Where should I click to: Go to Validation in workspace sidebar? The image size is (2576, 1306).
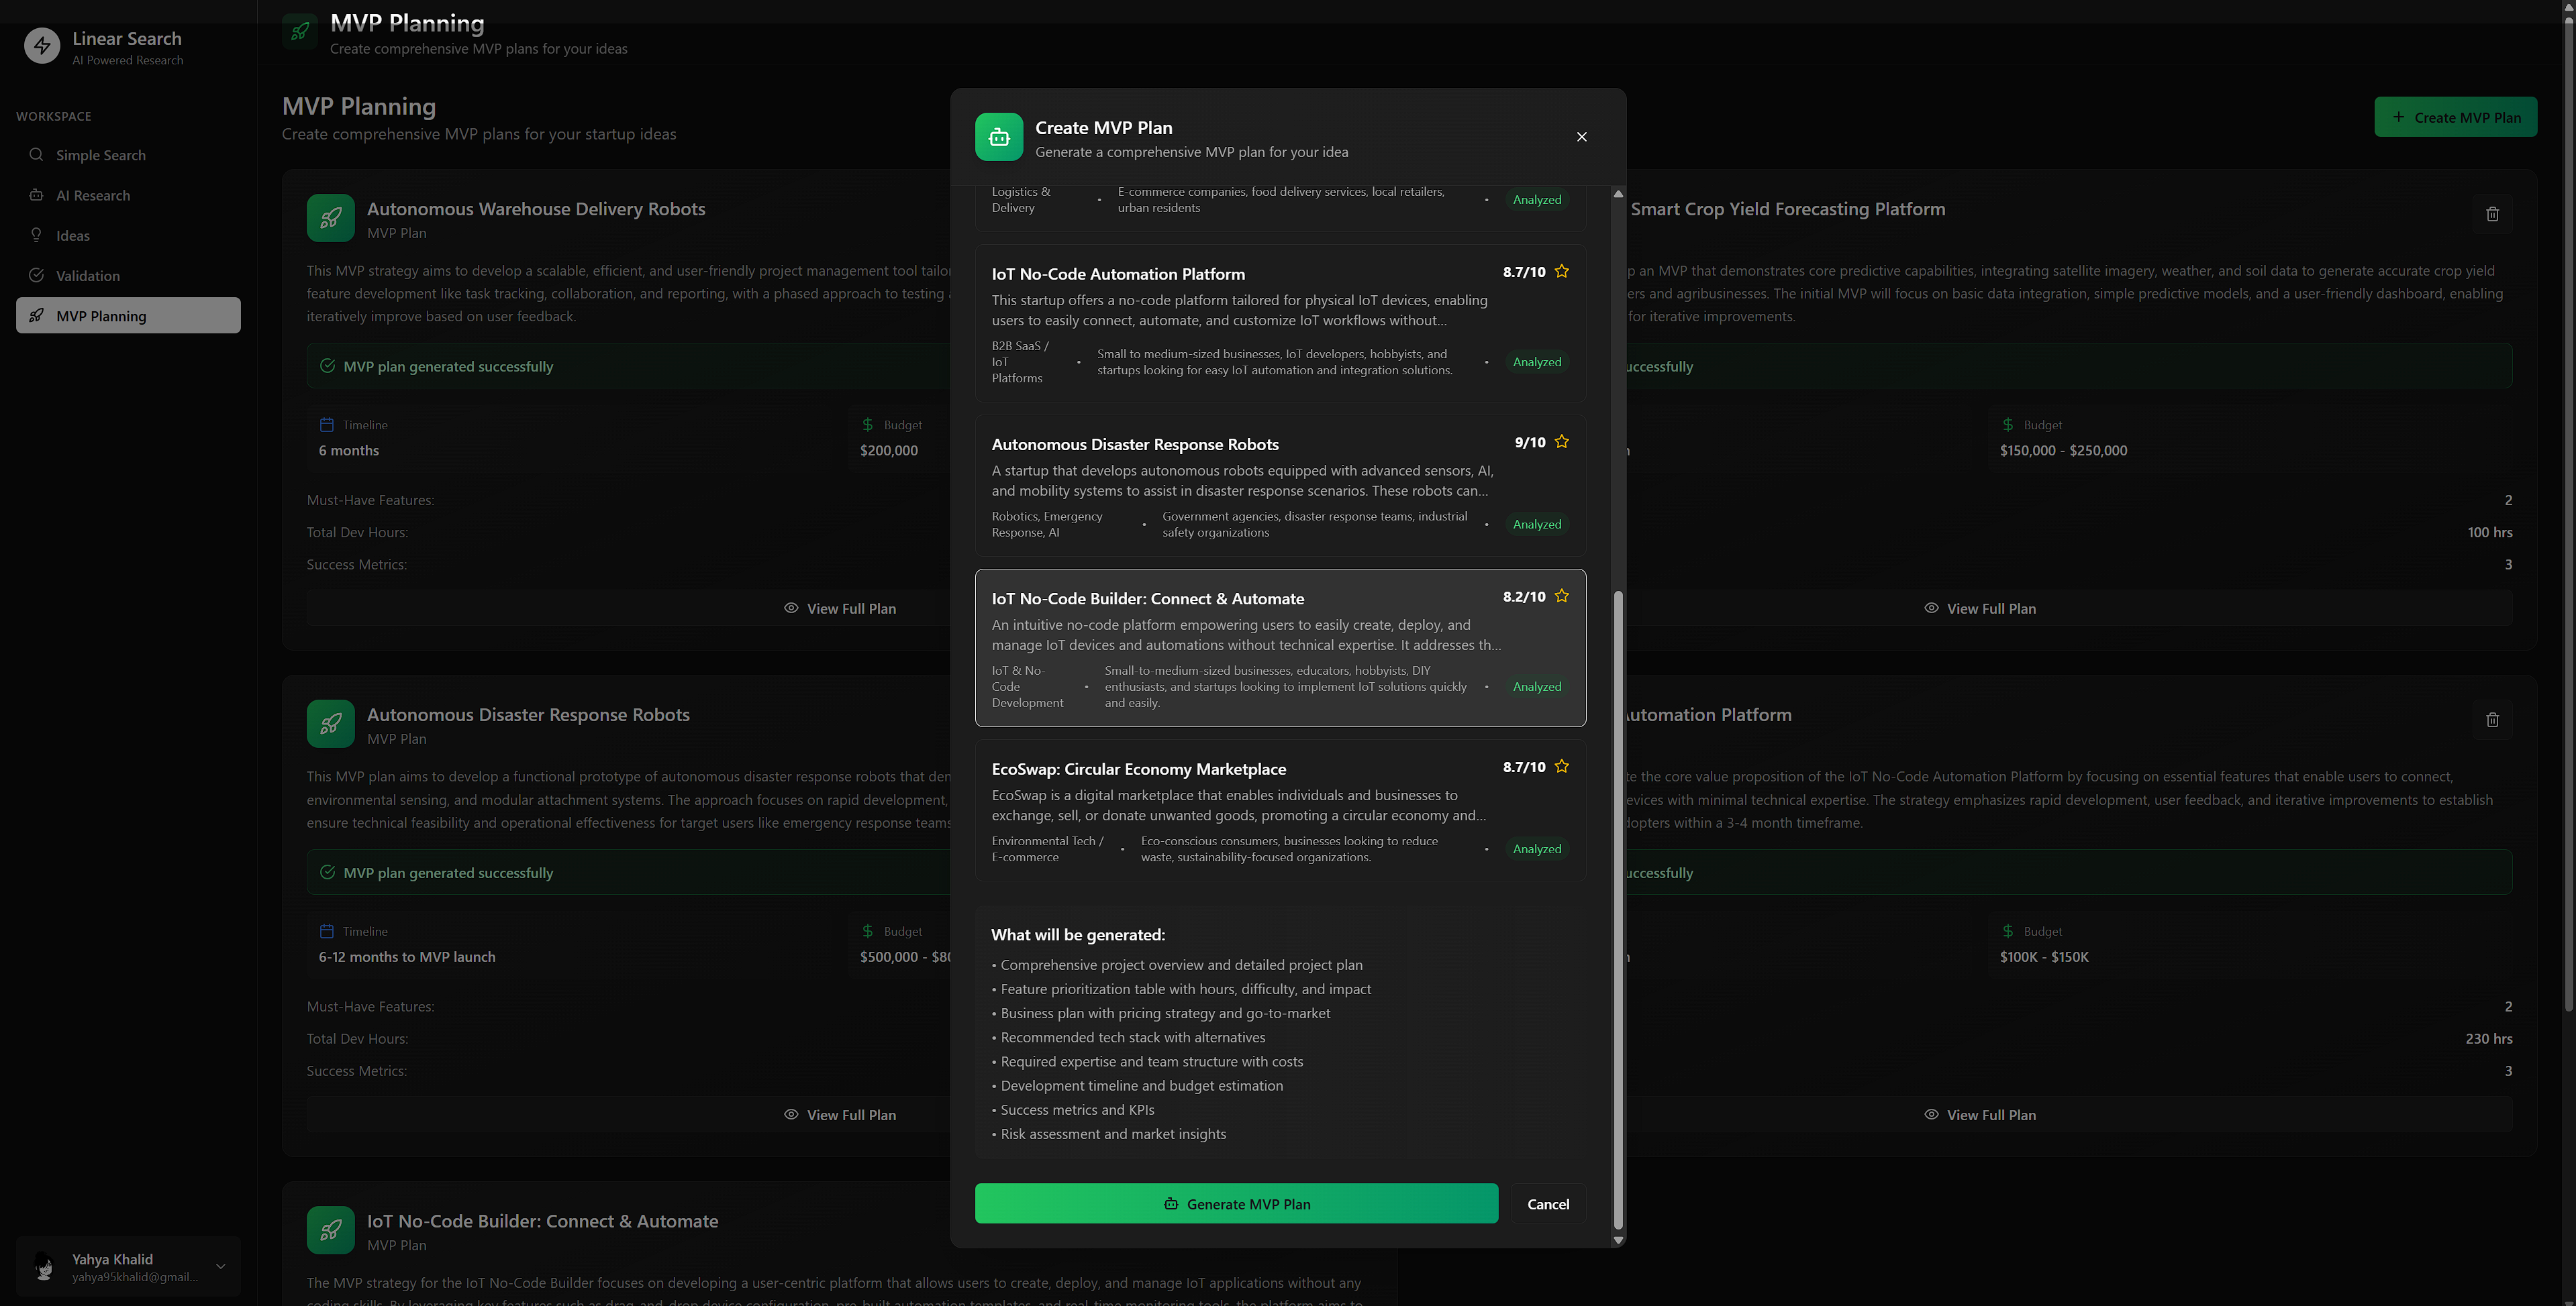[x=88, y=276]
